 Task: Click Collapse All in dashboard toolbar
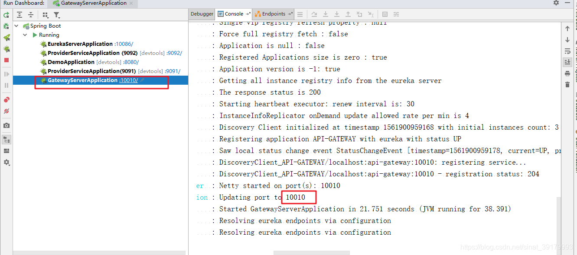click(x=31, y=15)
